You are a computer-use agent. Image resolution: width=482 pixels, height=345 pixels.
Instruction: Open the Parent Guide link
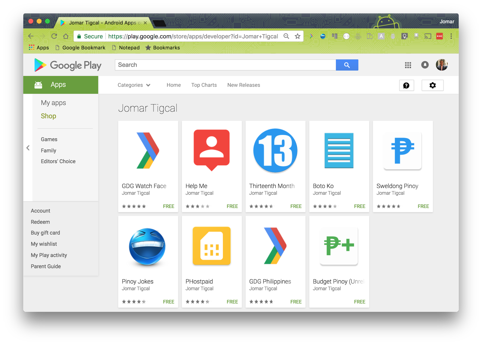[x=46, y=266]
